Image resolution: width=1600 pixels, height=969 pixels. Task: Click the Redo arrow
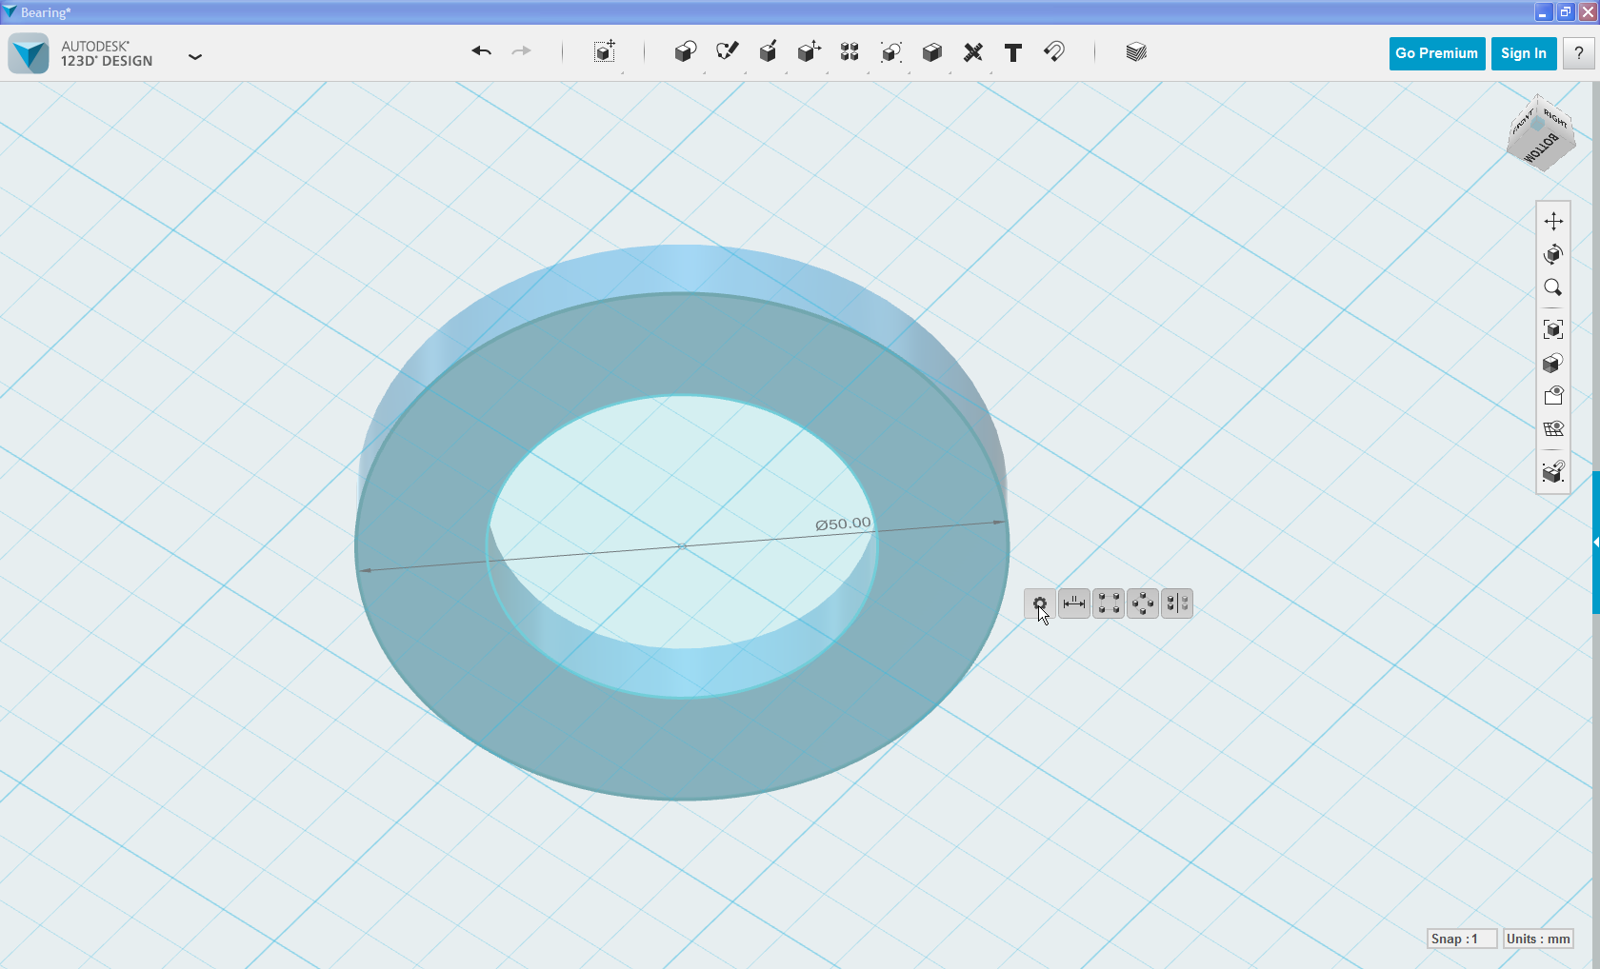[x=521, y=51]
